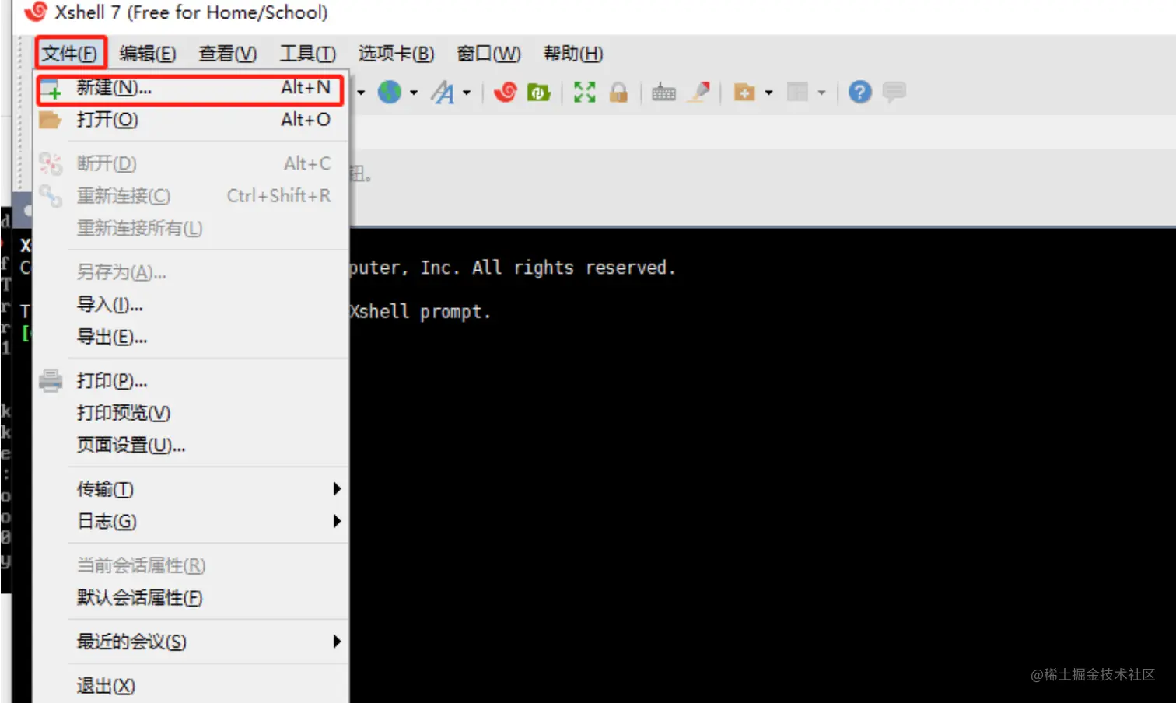Choose 退出(X) to quit Xshell
The width and height of the screenshot is (1176, 703).
pos(191,686)
